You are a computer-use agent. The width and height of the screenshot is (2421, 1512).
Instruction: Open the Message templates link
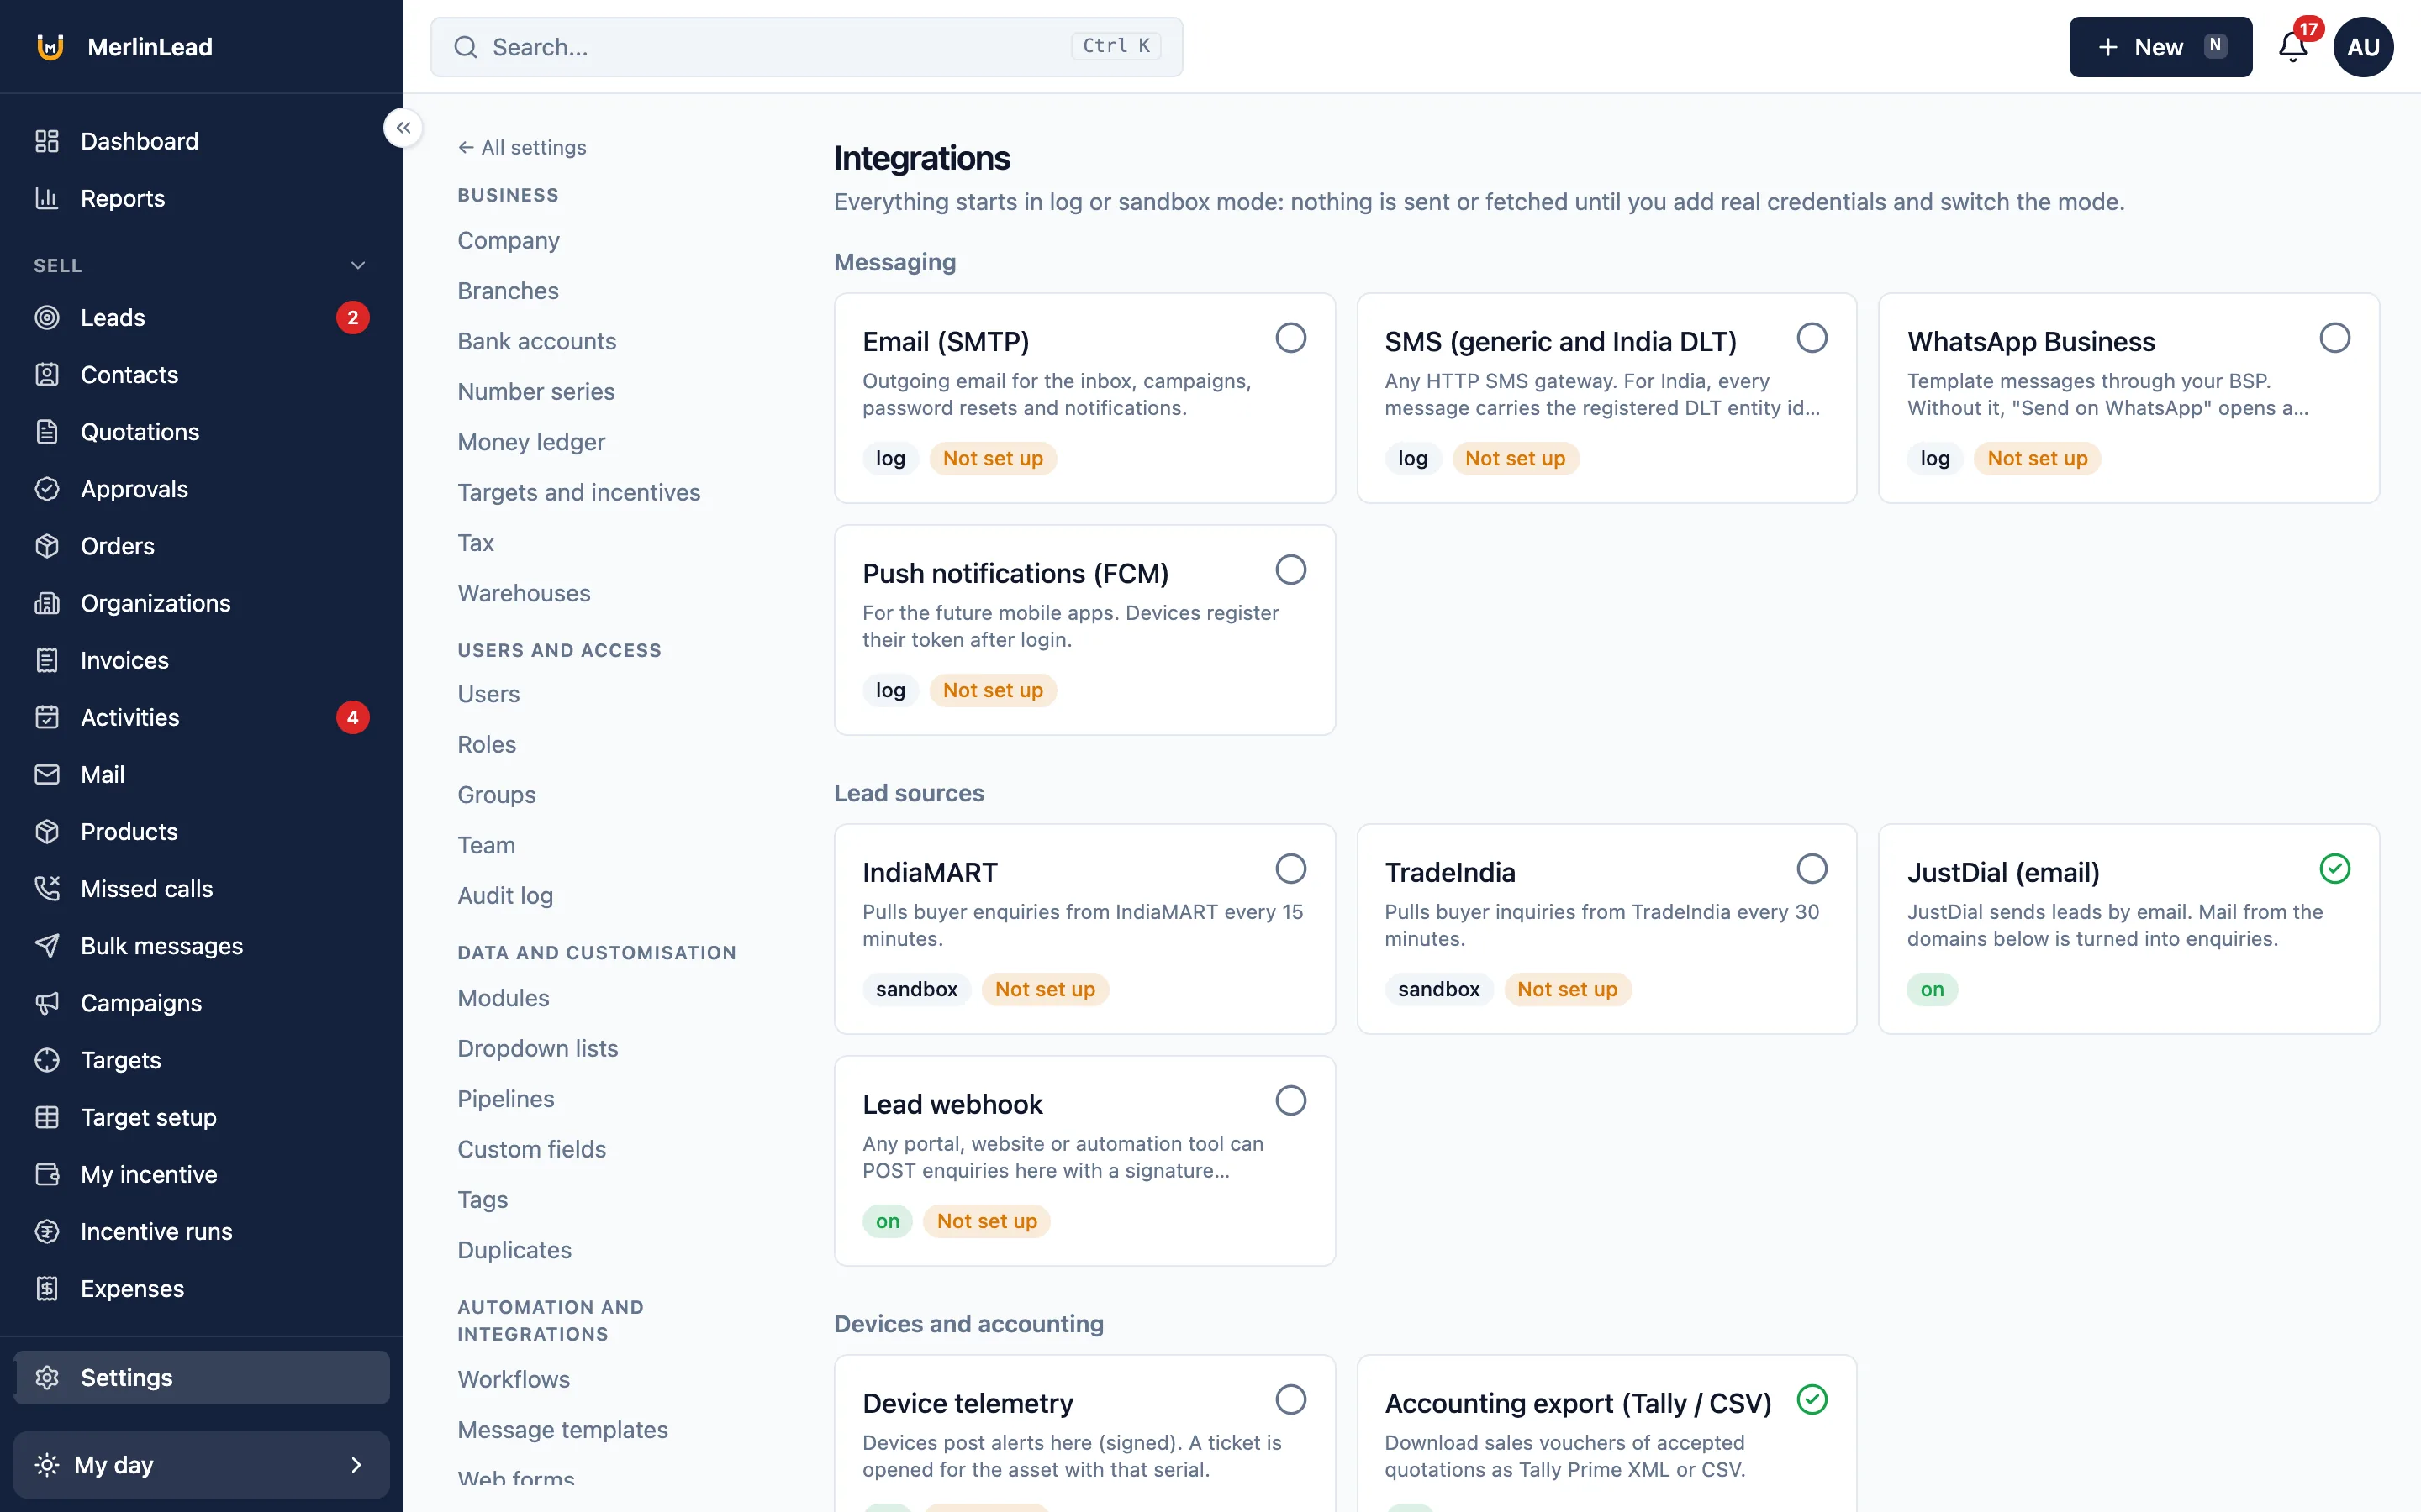point(562,1429)
